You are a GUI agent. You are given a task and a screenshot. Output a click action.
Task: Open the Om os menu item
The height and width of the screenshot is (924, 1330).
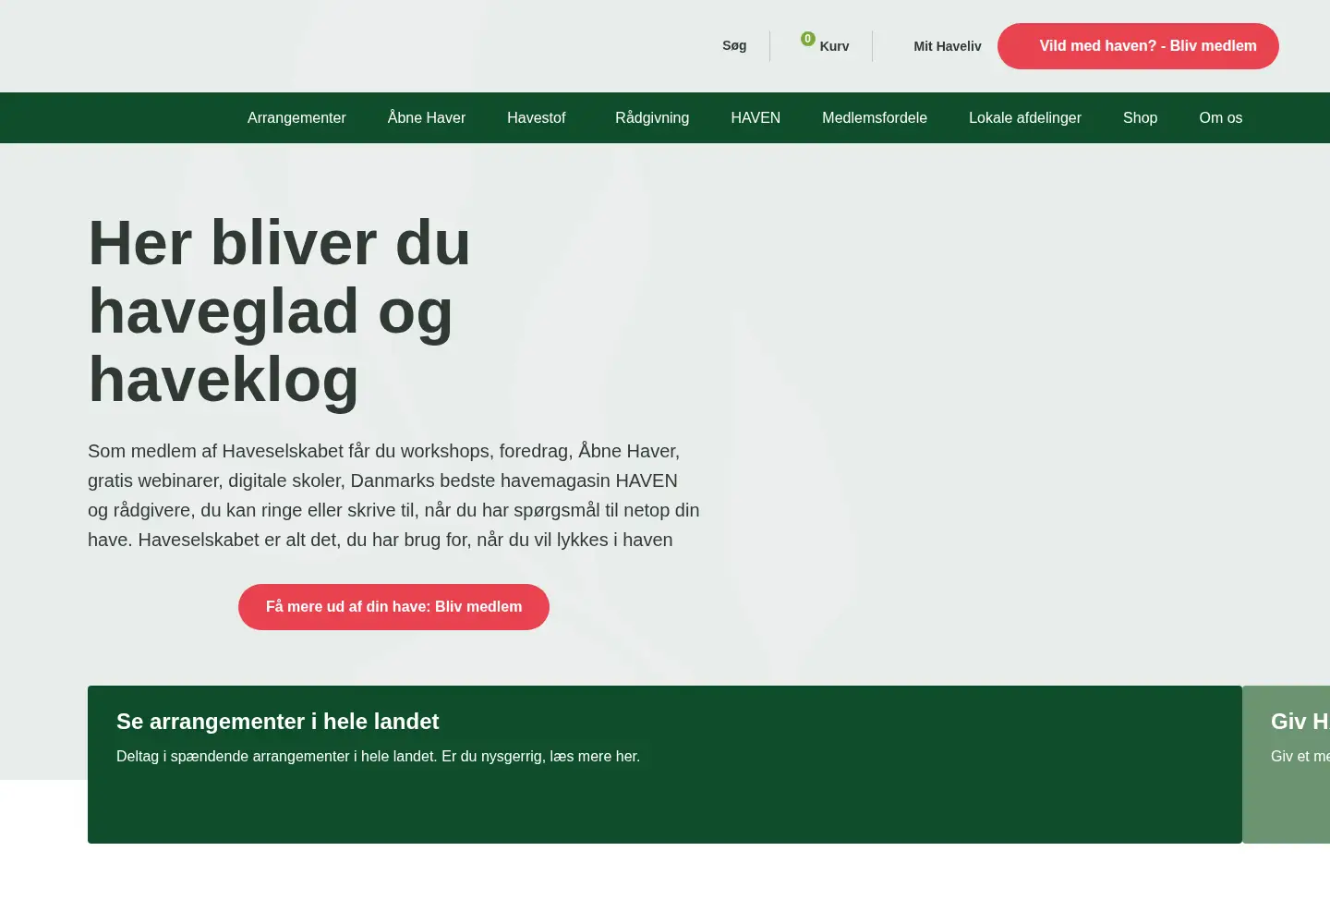[x=1220, y=117]
